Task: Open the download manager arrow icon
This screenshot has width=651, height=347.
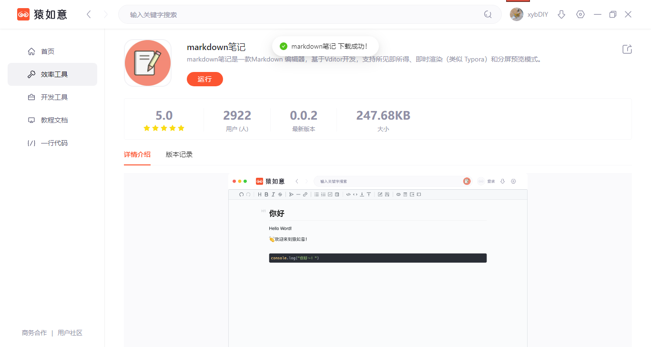Action: click(x=561, y=14)
